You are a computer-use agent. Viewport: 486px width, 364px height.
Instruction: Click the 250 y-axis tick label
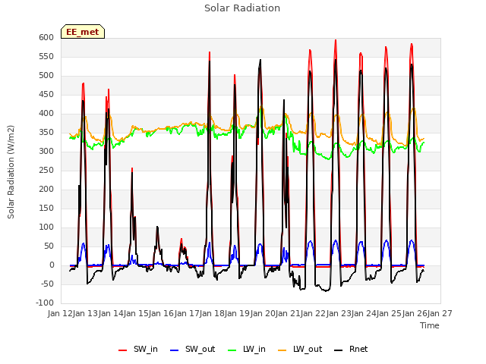click(46, 170)
